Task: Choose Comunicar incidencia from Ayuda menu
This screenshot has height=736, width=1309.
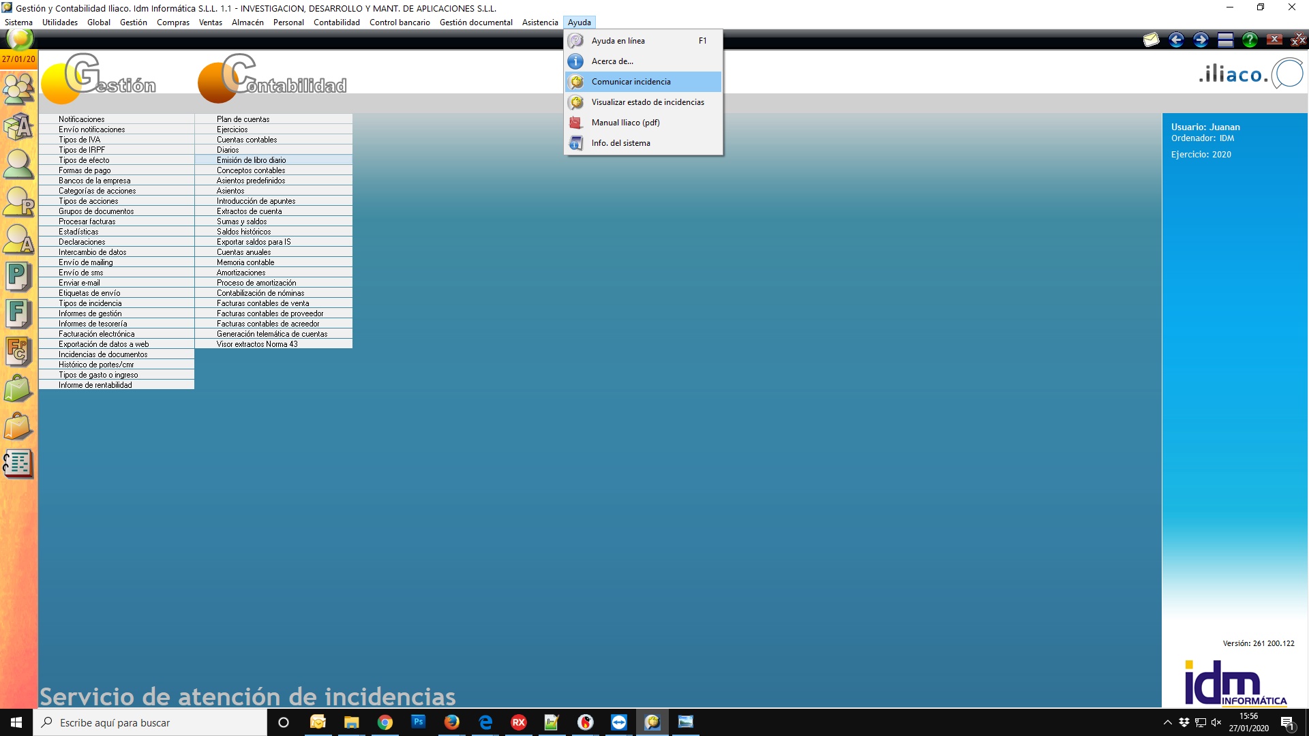Action: pyautogui.click(x=644, y=82)
